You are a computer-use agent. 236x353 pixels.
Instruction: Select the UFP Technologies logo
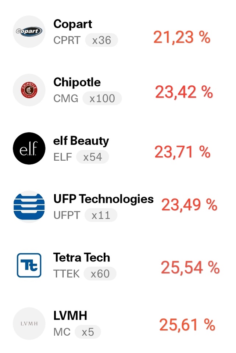coord(29,206)
